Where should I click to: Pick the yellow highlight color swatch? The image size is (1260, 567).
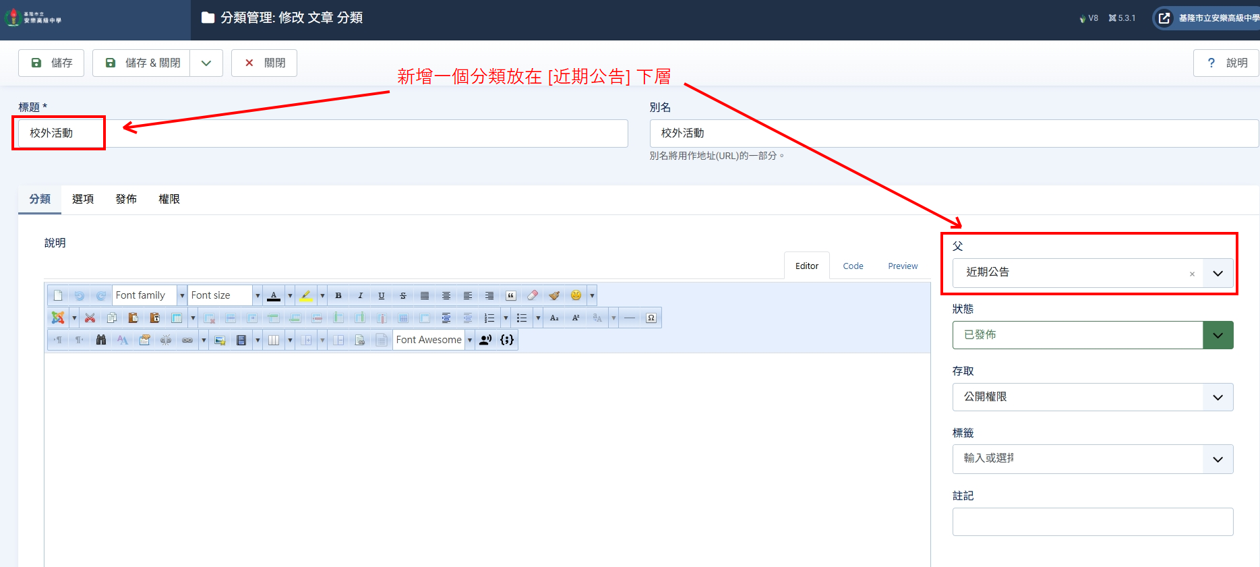(306, 295)
